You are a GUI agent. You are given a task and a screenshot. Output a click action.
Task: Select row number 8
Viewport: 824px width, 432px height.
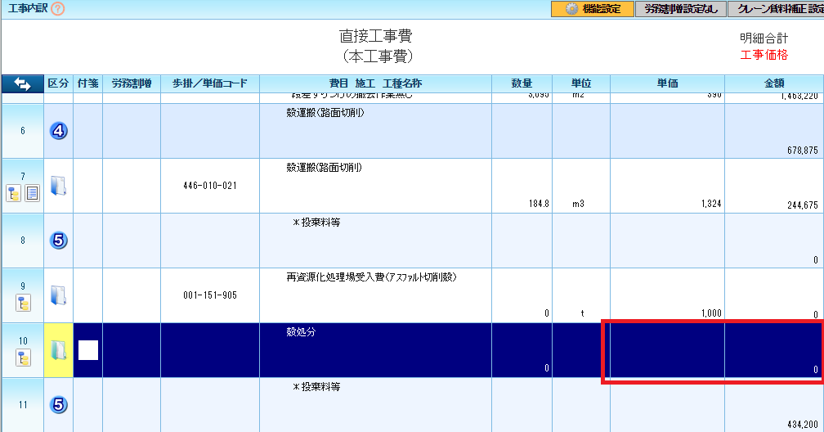coord(23,241)
